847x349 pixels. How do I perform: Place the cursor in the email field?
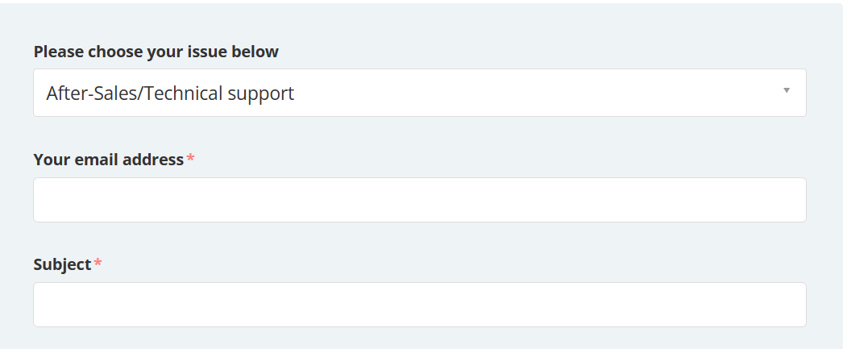coord(419,200)
